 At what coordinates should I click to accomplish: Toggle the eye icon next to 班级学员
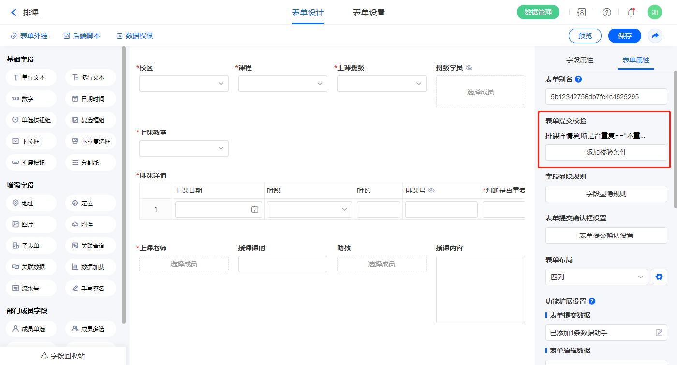pos(469,68)
